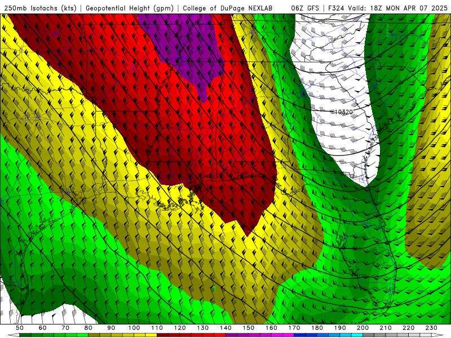The image size is (451, 338).
Task: Click the 'F324 Valid: 18Z MON APR 07 2025' text
Action: 388,8
